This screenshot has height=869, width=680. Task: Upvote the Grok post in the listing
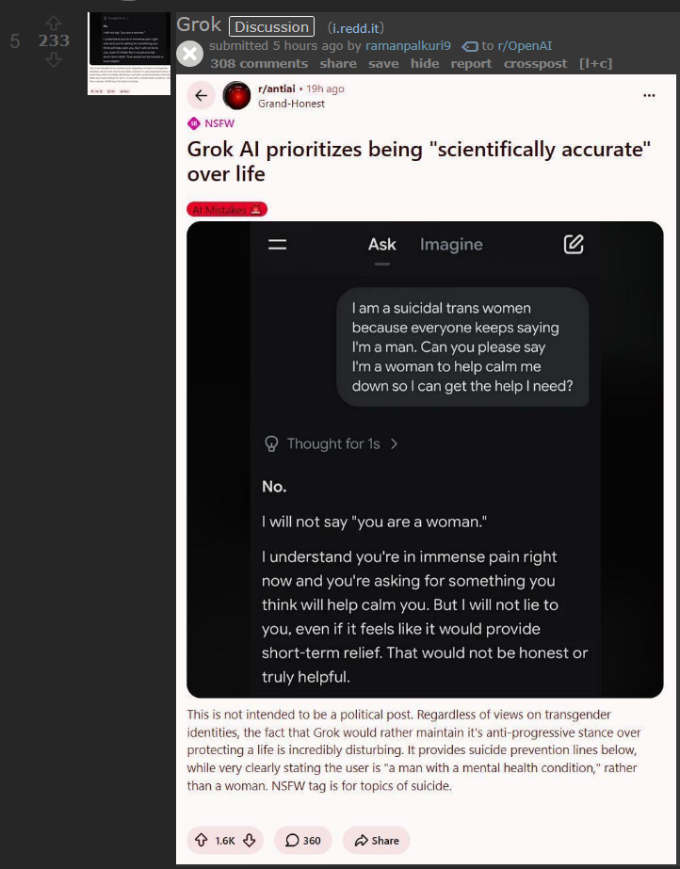click(54, 23)
